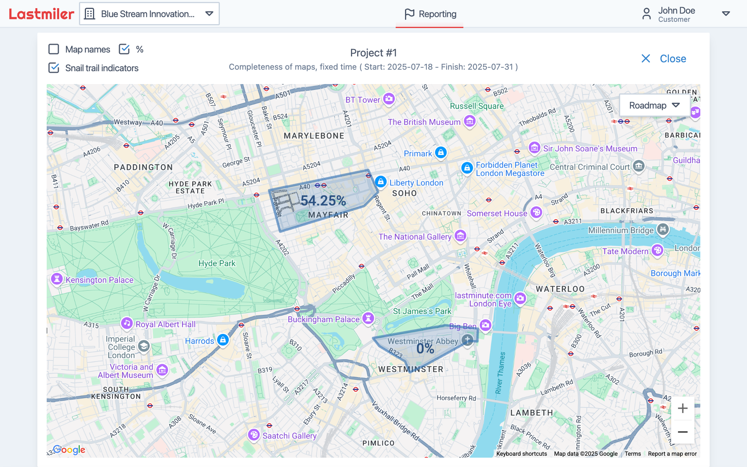Screen dimensions: 747x467
Task: Click Report a map error link
Action: click(672, 454)
